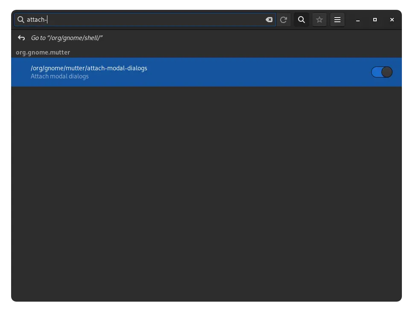Click into the search field containing "attach-"

click(x=149, y=20)
